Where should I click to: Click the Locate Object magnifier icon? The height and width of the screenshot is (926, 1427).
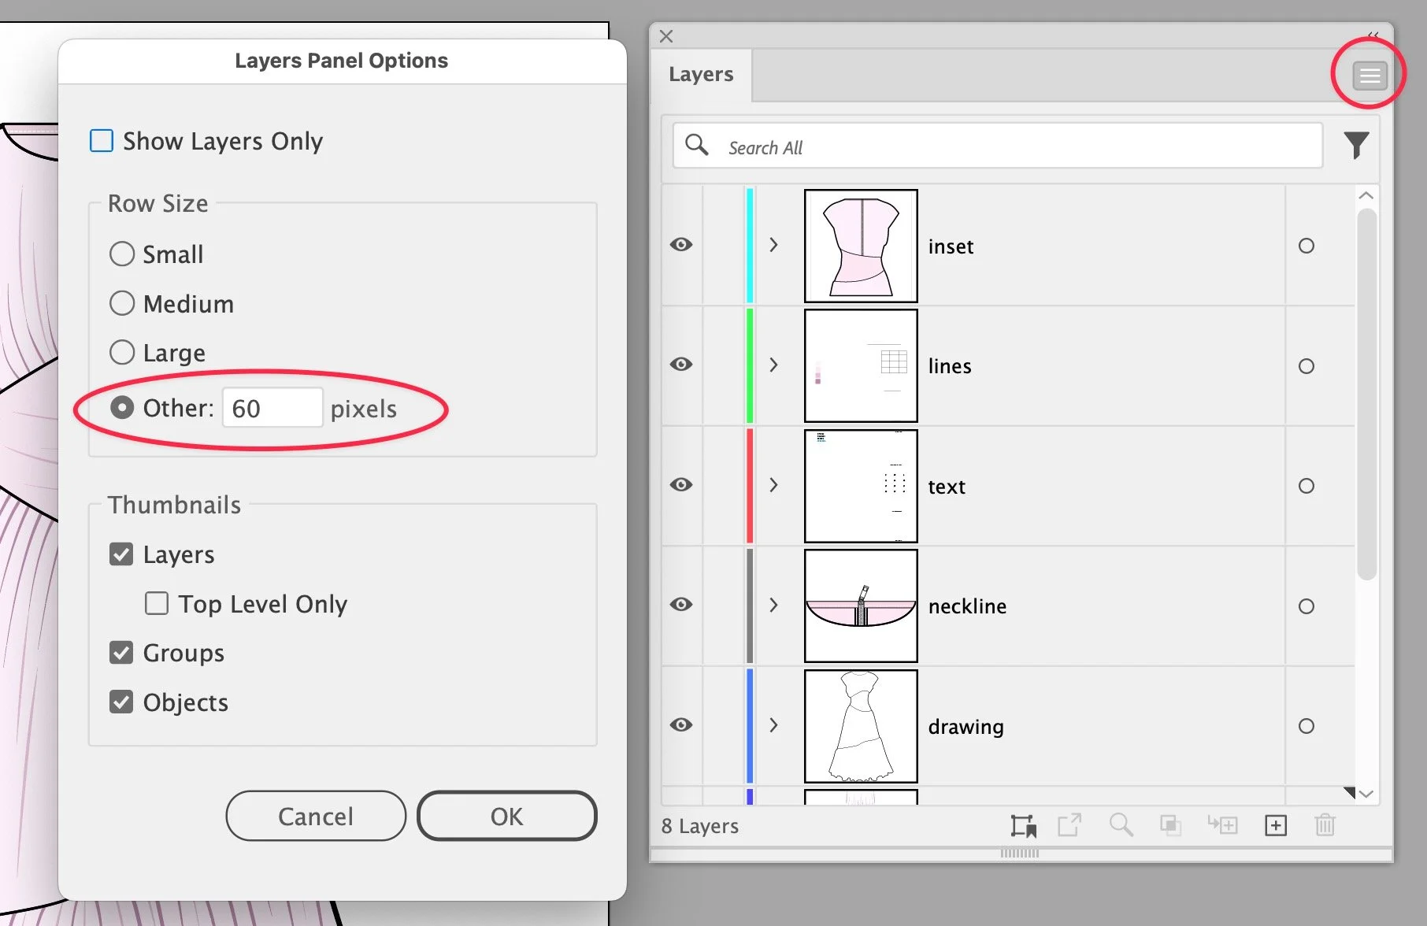(1121, 825)
